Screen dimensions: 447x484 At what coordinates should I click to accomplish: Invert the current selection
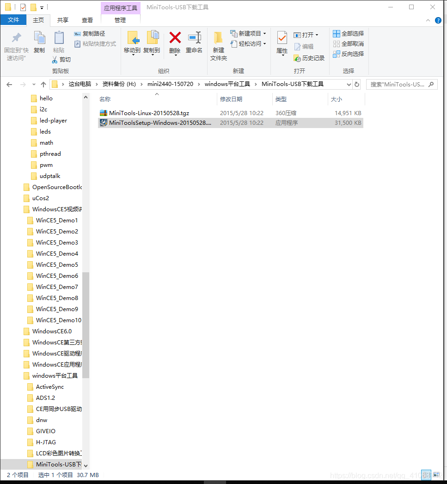[348, 54]
